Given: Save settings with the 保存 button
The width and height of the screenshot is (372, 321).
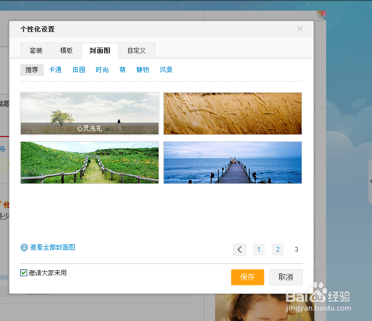Looking at the screenshot, I should (248, 277).
